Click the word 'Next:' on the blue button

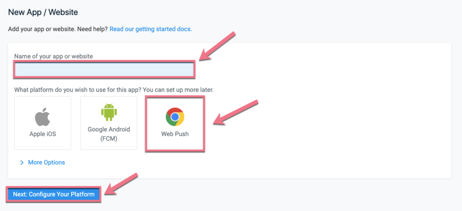[x=20, y=195]
